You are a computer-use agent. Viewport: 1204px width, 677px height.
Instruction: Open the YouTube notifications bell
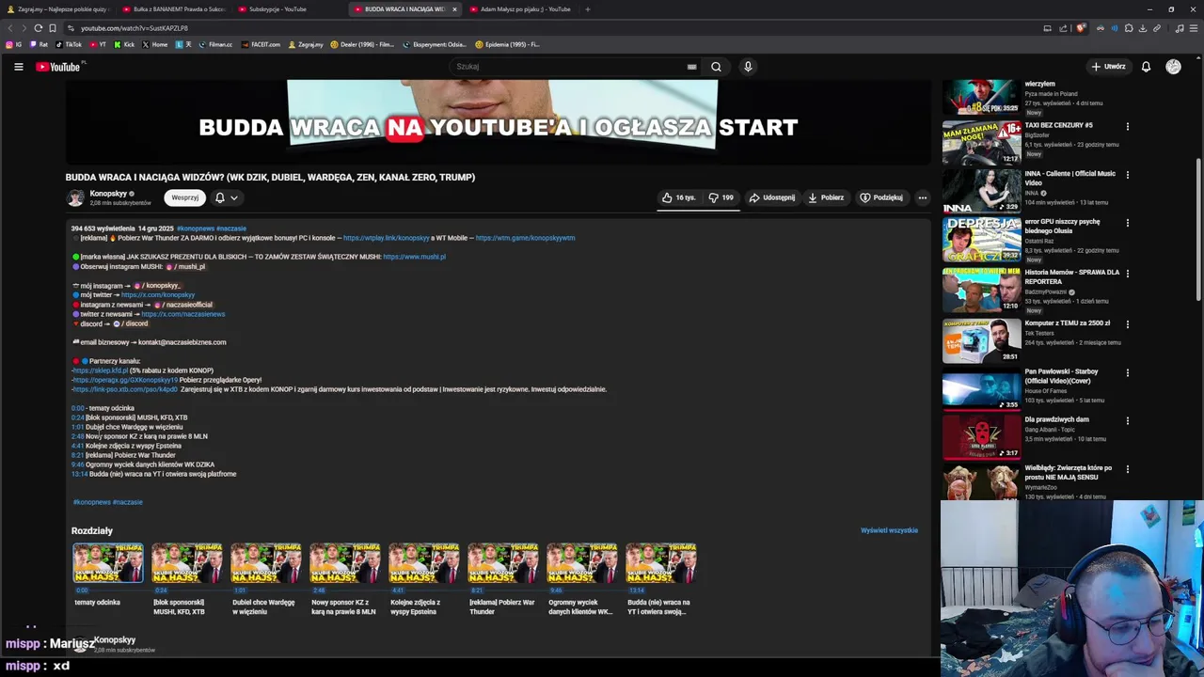[1146, 67]
